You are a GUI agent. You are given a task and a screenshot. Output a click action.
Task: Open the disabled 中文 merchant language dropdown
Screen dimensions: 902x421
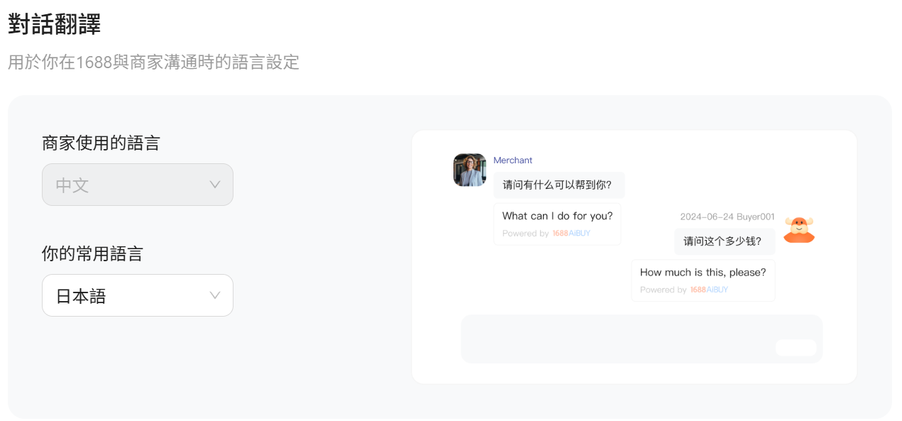pos(138,185)
